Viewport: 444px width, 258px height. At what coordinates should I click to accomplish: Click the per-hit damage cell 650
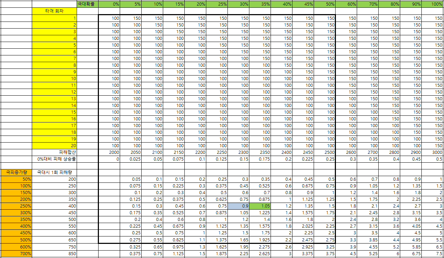[54, 240]
